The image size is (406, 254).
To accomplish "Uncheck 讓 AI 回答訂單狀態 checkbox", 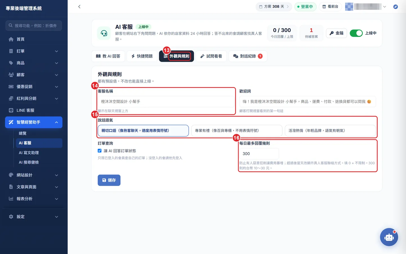I will click(100, 151).
